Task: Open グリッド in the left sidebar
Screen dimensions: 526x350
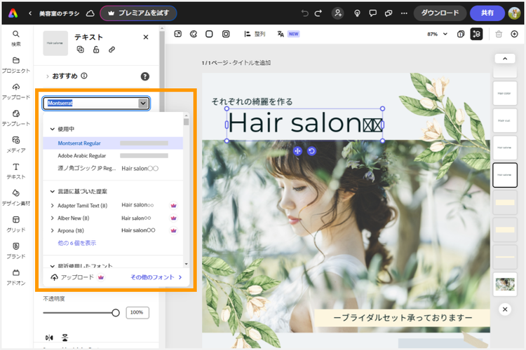Action: click(x=15, y=224)
